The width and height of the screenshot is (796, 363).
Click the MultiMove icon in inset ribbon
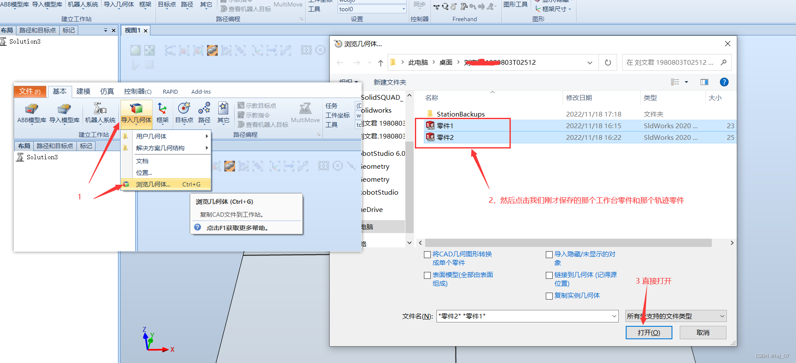tap(306, 113)
